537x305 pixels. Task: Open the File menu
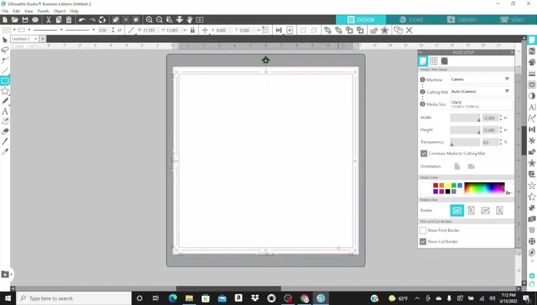coord(5,11)
